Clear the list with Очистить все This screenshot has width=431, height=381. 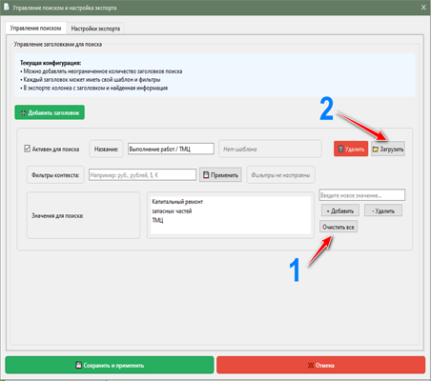[x=339, y=227]
